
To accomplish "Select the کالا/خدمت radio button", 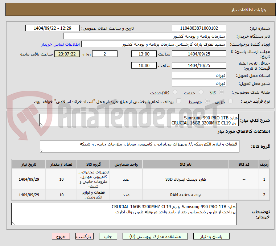I will tap(175, 92).
